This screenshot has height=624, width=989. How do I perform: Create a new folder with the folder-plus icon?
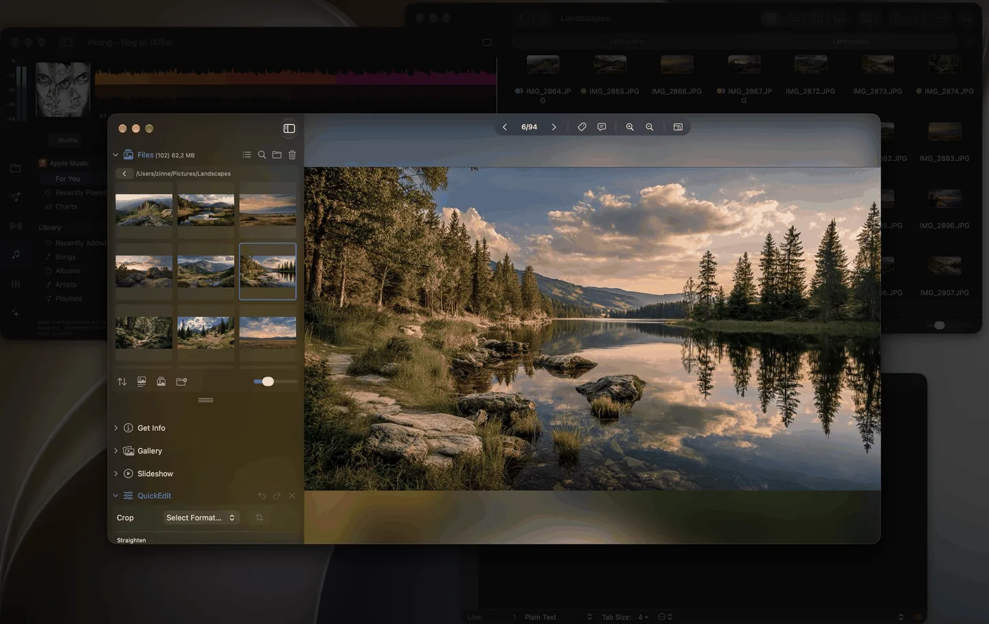pos(181,381)
